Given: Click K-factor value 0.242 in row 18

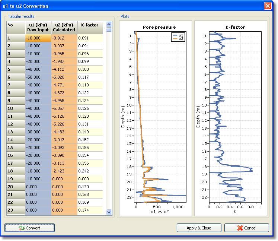Looking at the screenshot, I should [90, 171].
